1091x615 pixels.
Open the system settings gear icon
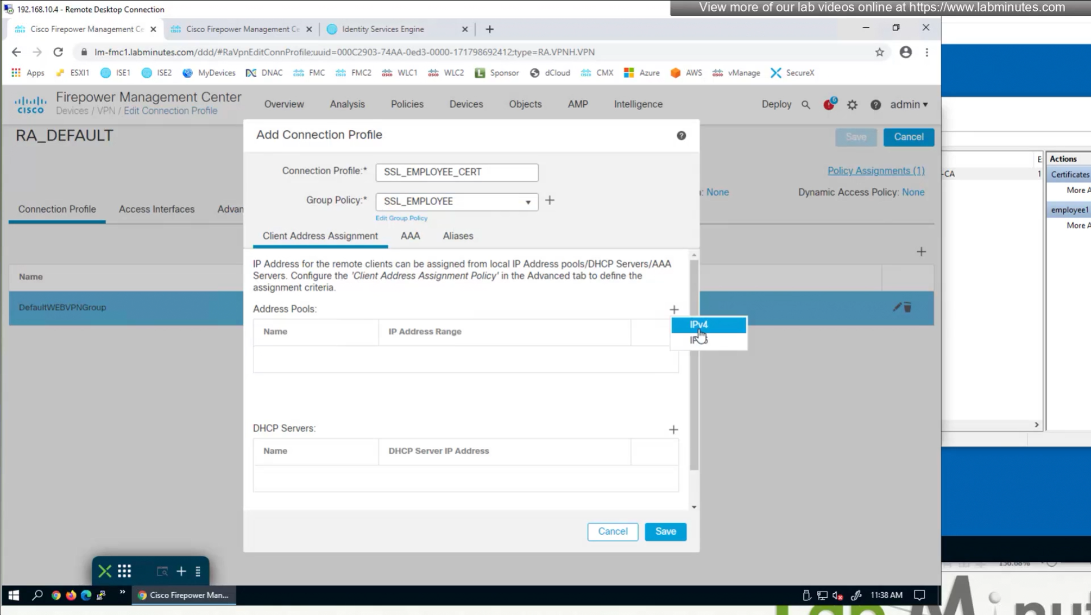pyautogui.click(x=852, y=105)
